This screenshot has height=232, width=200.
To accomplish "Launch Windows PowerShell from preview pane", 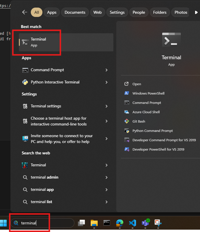I will (149, 93).
